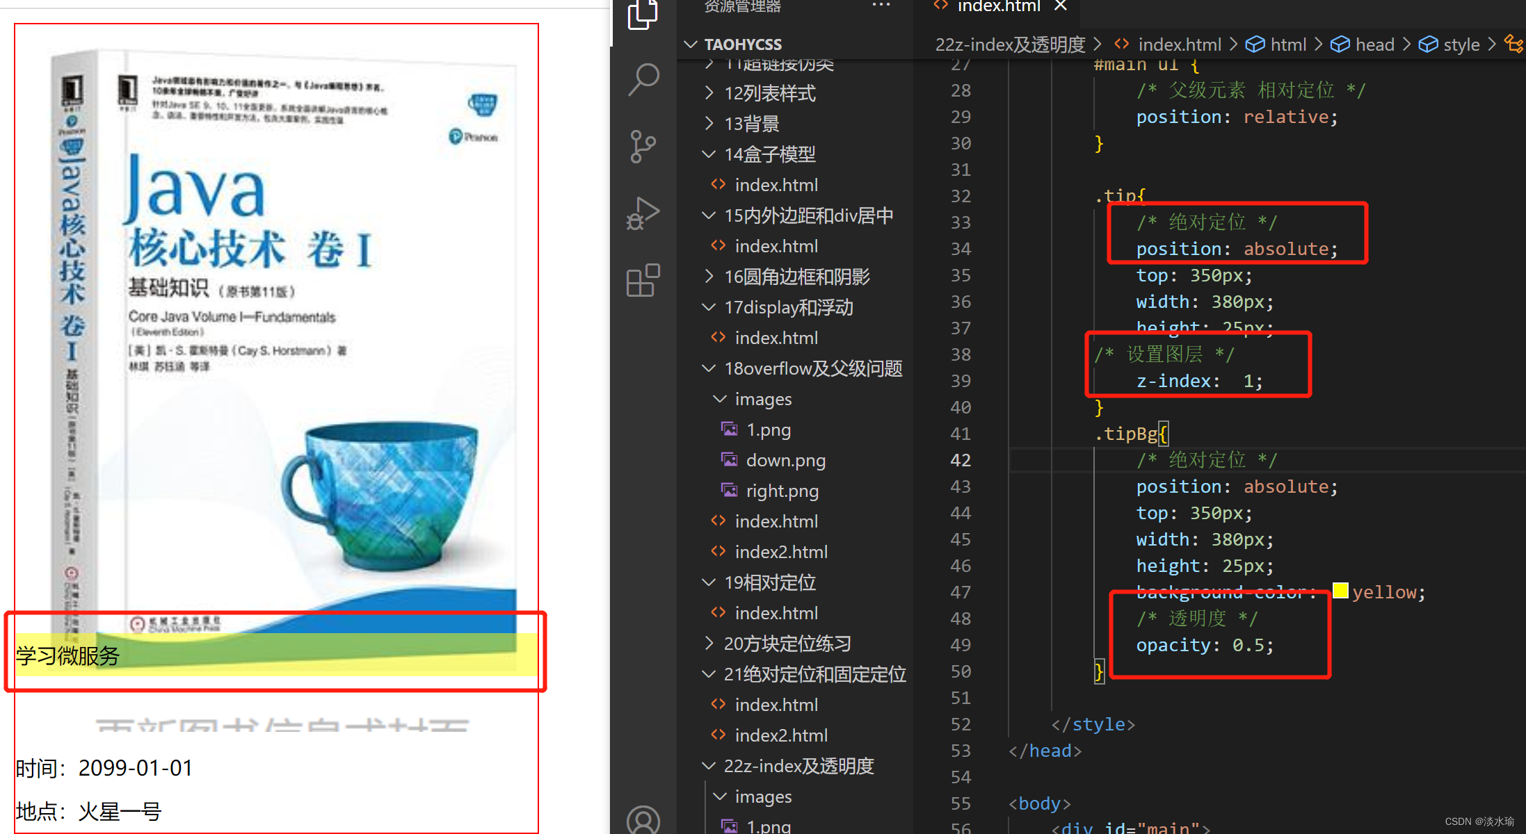Open index.html under 21绝对定位和固定定位
The height and width of the screenshot is (834, 1526).
[776, 705]
